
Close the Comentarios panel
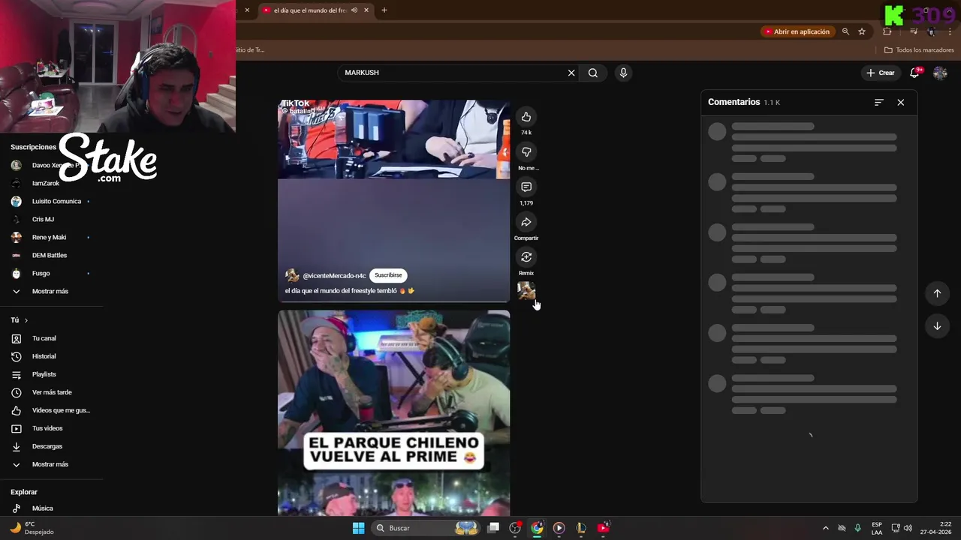click(901, 102)
